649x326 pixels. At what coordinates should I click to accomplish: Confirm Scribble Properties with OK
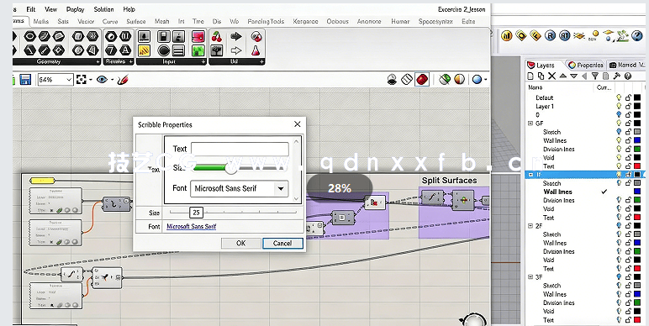point(241,244)
